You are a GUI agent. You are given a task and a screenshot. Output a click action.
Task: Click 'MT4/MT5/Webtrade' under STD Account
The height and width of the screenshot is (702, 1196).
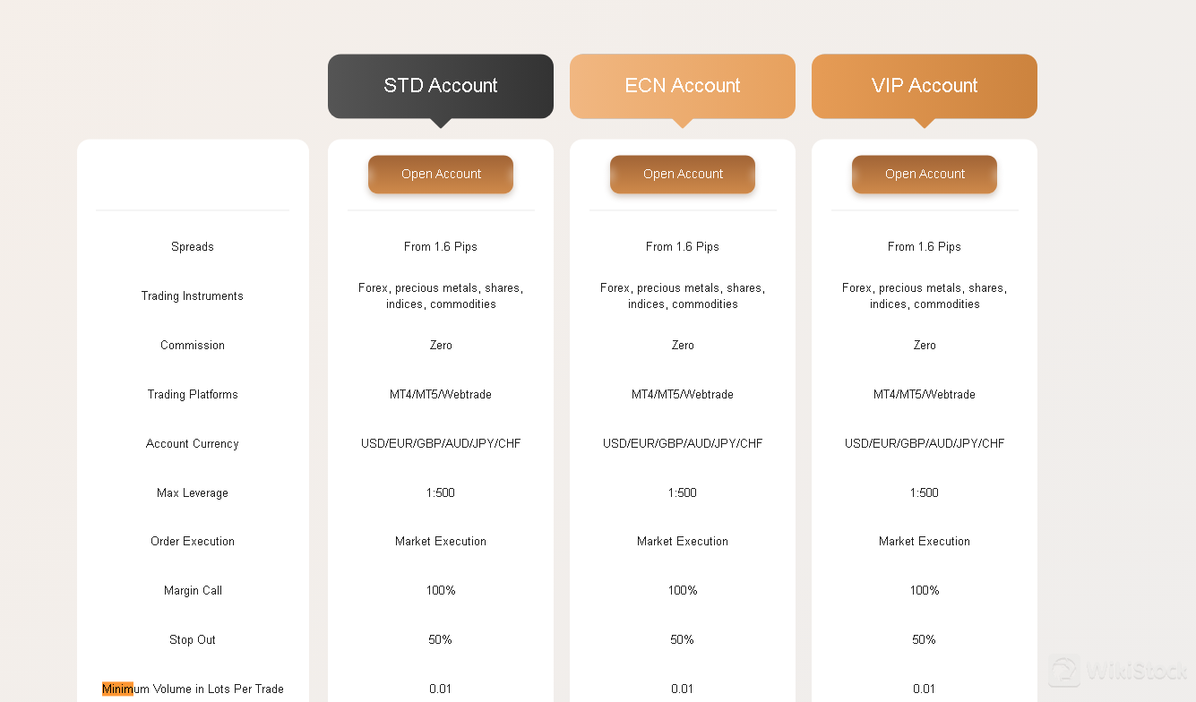pyautogui.click(x=440, y=394)
